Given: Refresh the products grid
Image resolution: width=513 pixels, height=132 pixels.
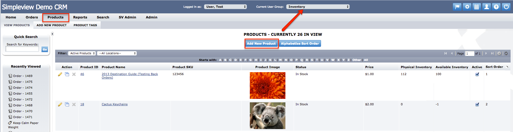Looking at the screenshot, I should pyautogui.click(x=506, y=53).
